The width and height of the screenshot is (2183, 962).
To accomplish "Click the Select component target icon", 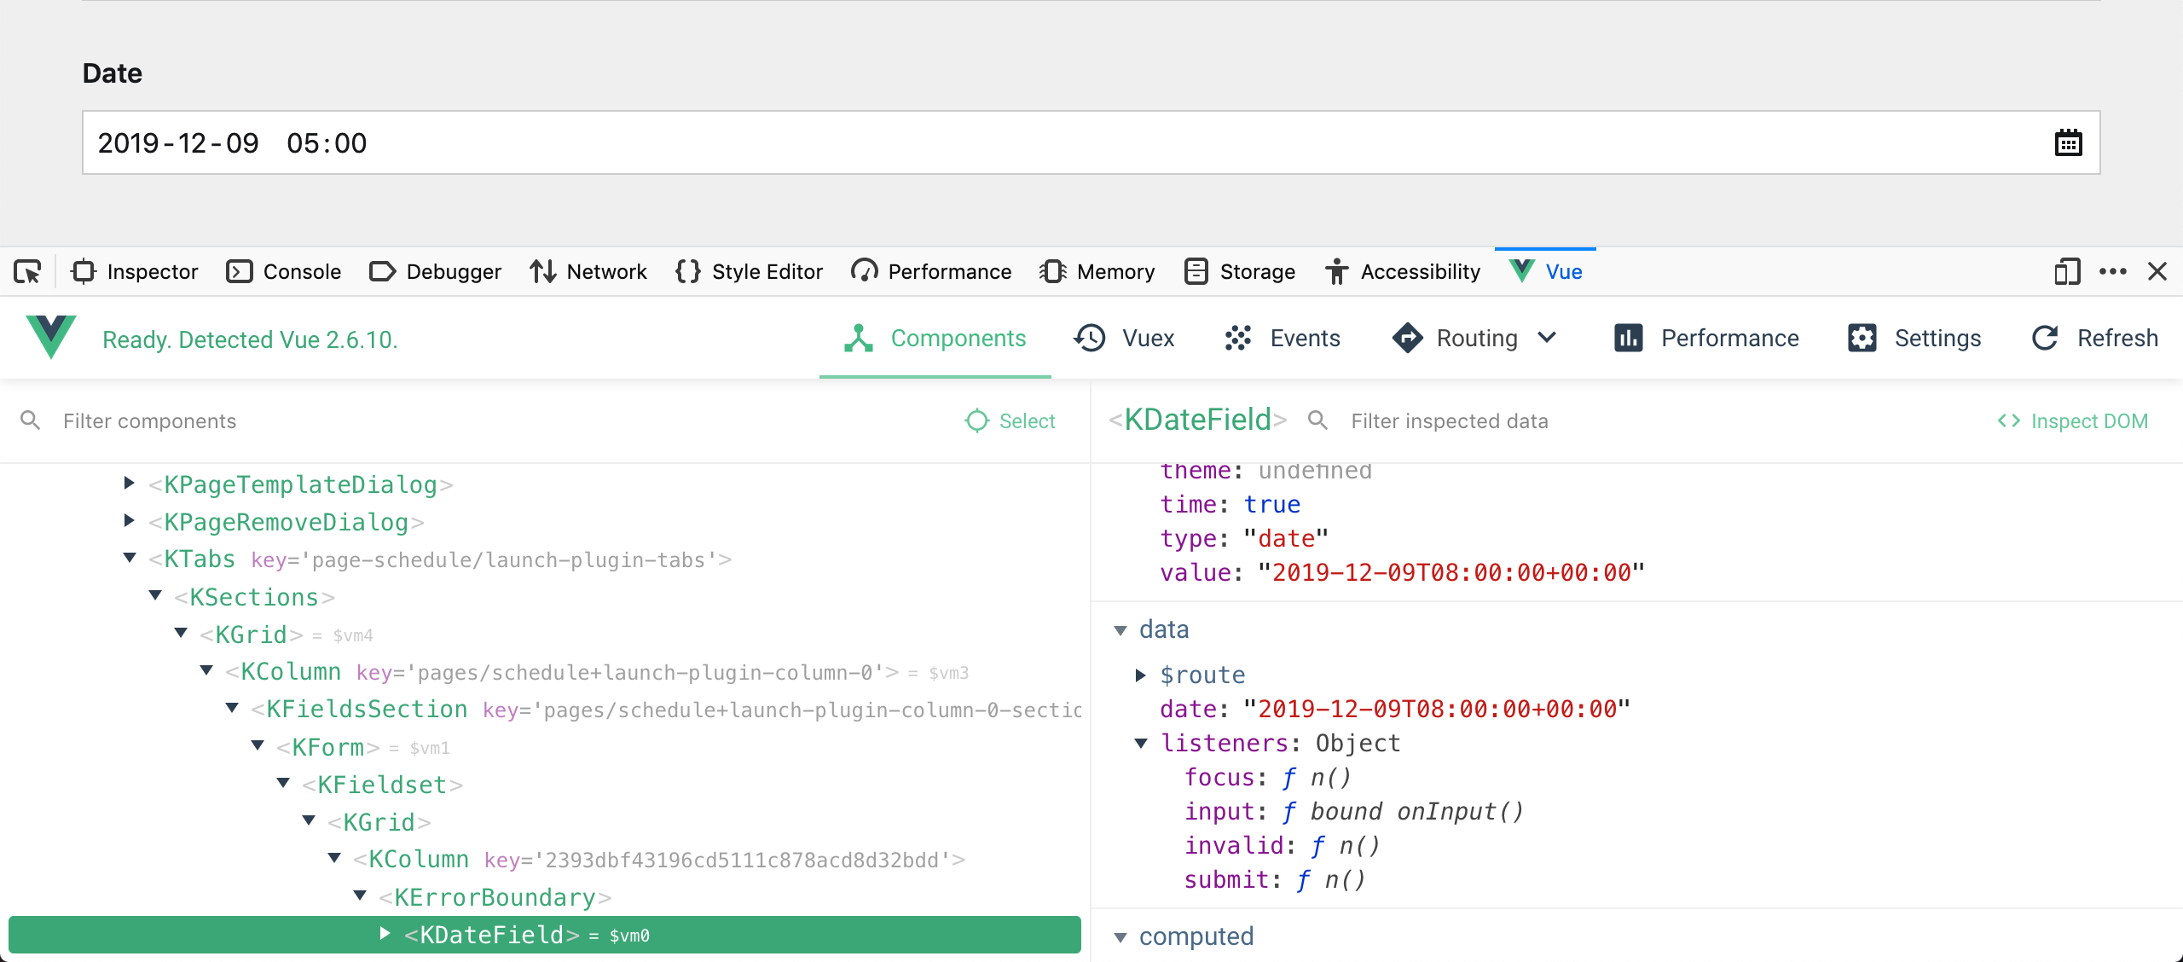I will pos(977,420).
